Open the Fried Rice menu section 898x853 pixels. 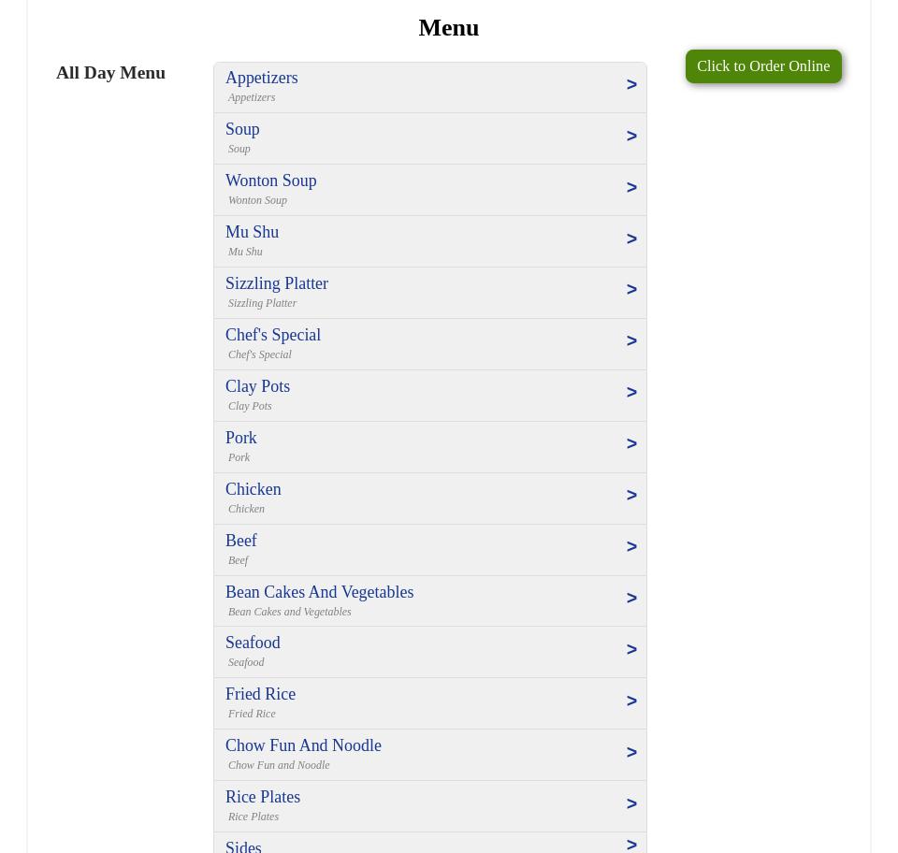[260, 694]
